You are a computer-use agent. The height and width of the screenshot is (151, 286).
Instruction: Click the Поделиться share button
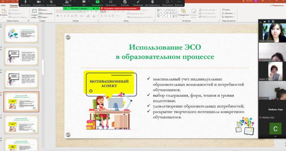(278, 5)
